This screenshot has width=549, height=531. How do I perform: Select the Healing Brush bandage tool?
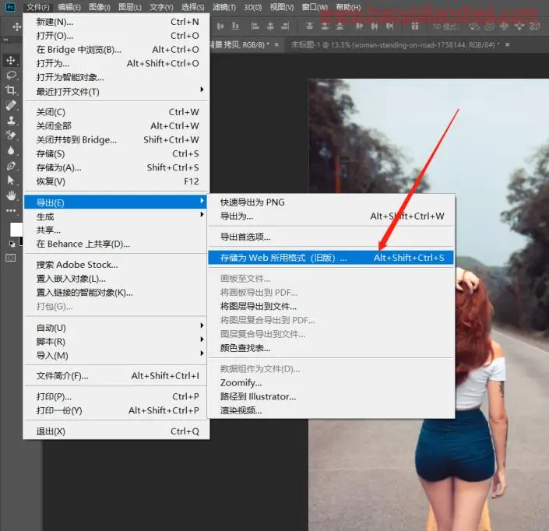11,105
